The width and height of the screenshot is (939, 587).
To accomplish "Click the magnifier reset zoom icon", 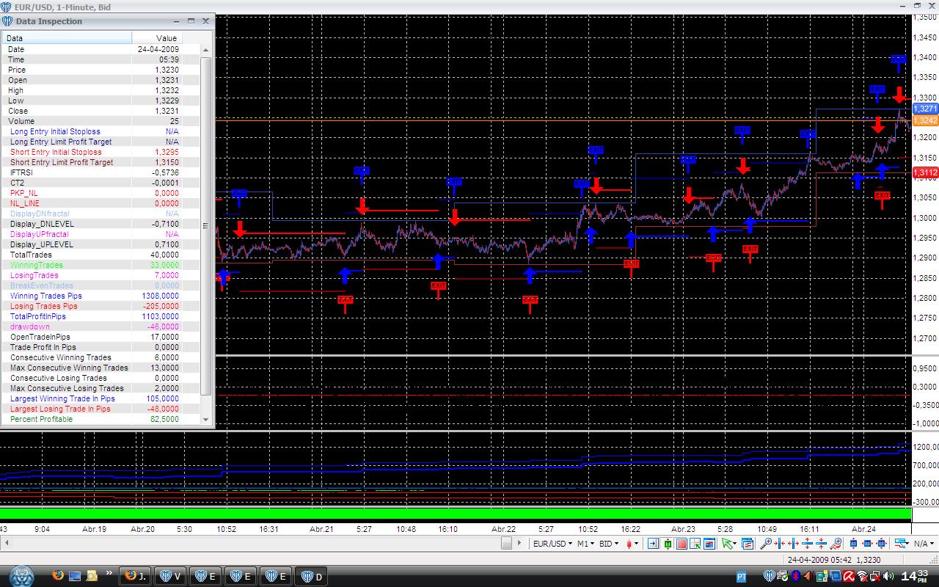I will pyautogui.click(x=836, y=544).
